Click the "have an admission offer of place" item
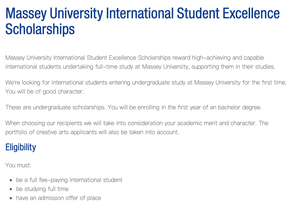Screen dimensions: 294x205 tap(58, 198)
